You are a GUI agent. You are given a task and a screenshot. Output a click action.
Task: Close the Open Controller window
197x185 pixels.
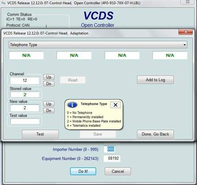coord(188,2)
